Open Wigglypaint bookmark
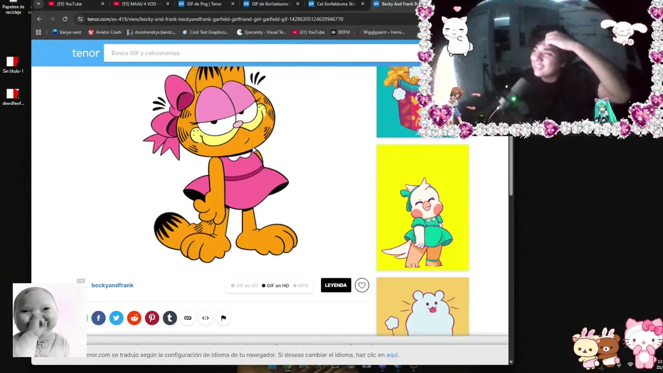Image resolution: width=663 pixels, height=373 pixels. pyautogui.click(x=380, y=32)
